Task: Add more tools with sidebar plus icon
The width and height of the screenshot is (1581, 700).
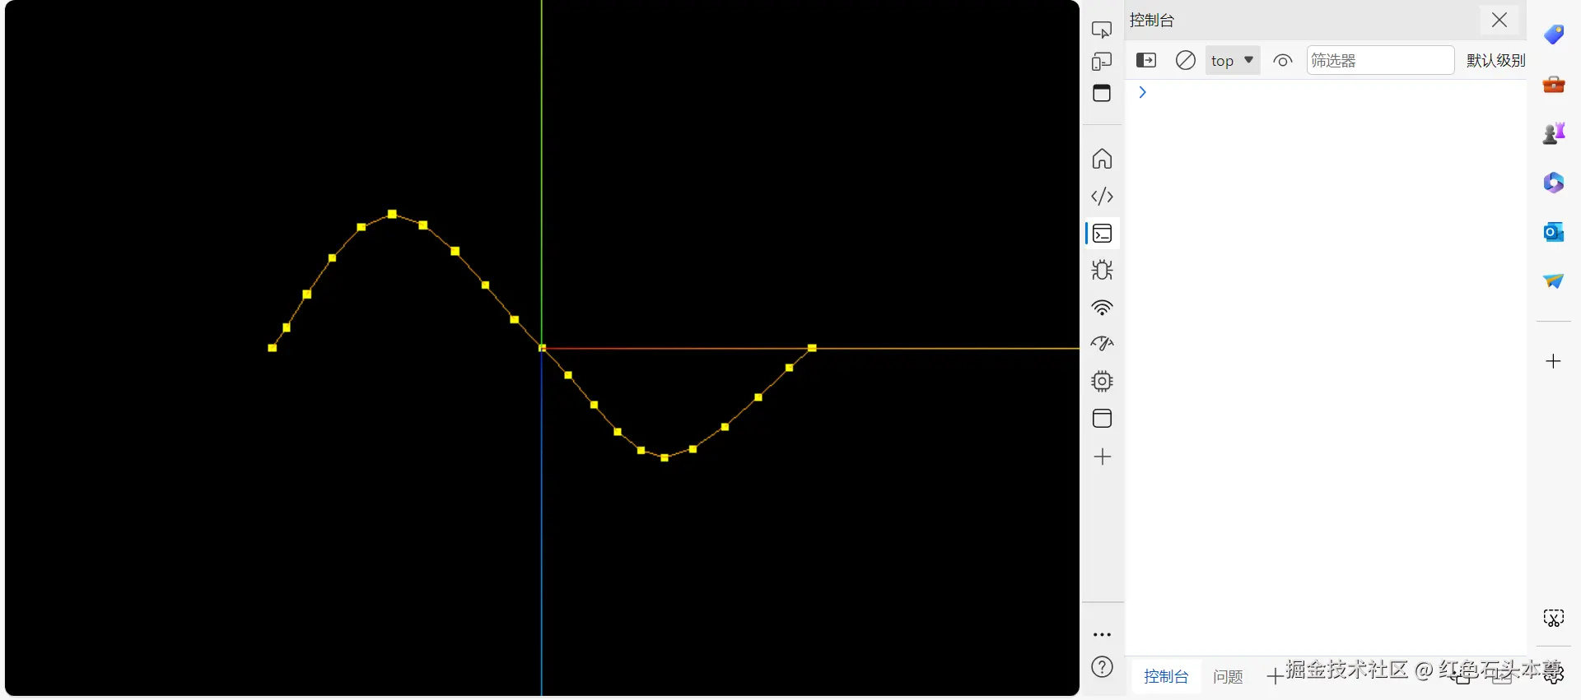Action: tap(1102, 457)
